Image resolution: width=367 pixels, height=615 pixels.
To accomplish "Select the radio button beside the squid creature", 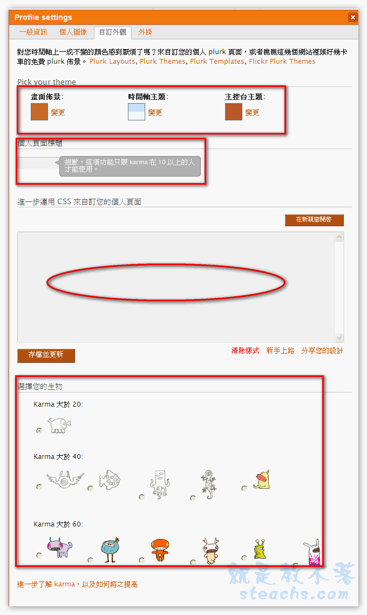I will [141, 497].
